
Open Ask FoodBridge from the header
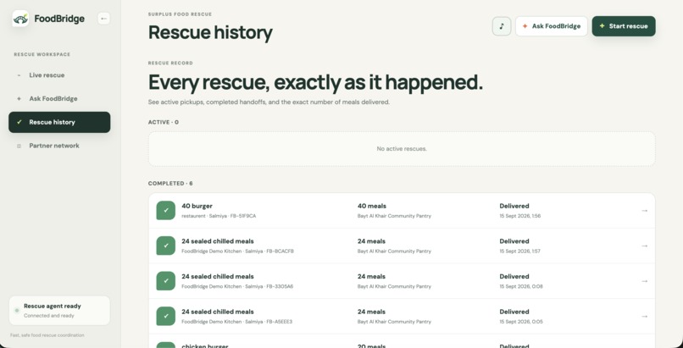[552, 26]
